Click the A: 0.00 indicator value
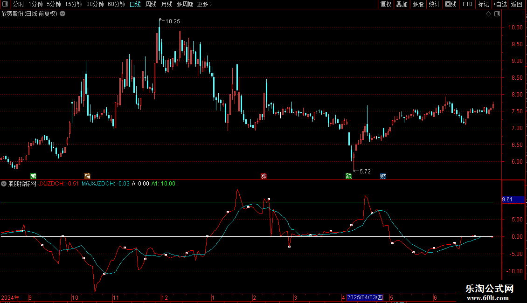 140,184
